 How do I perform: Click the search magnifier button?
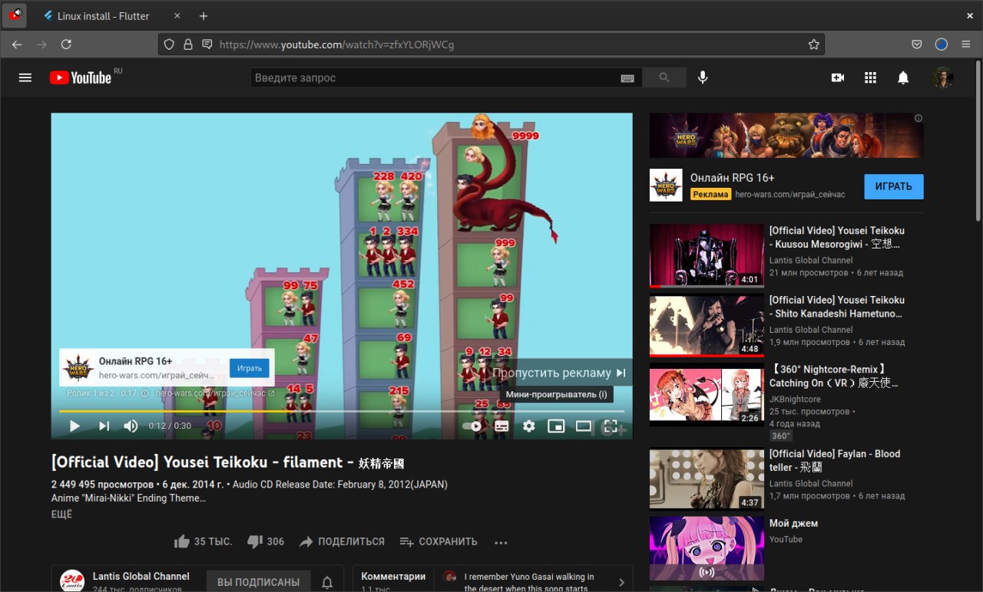(664, 77)
